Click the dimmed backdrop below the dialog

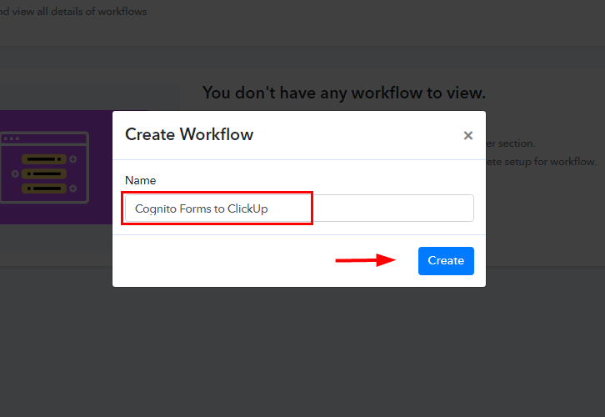click(x=300, y=350)
